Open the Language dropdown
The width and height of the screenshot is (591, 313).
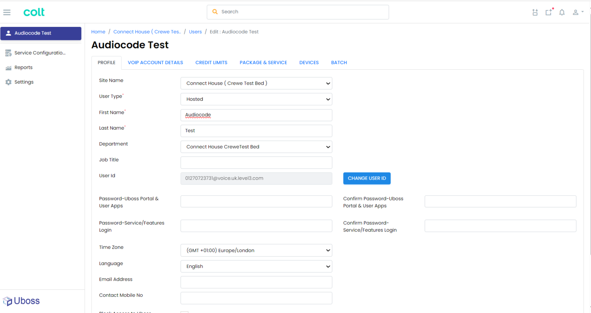(x=256, y=266)
